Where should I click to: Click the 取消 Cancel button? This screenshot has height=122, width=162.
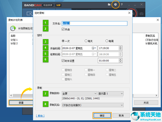click(x=121, y=115)
